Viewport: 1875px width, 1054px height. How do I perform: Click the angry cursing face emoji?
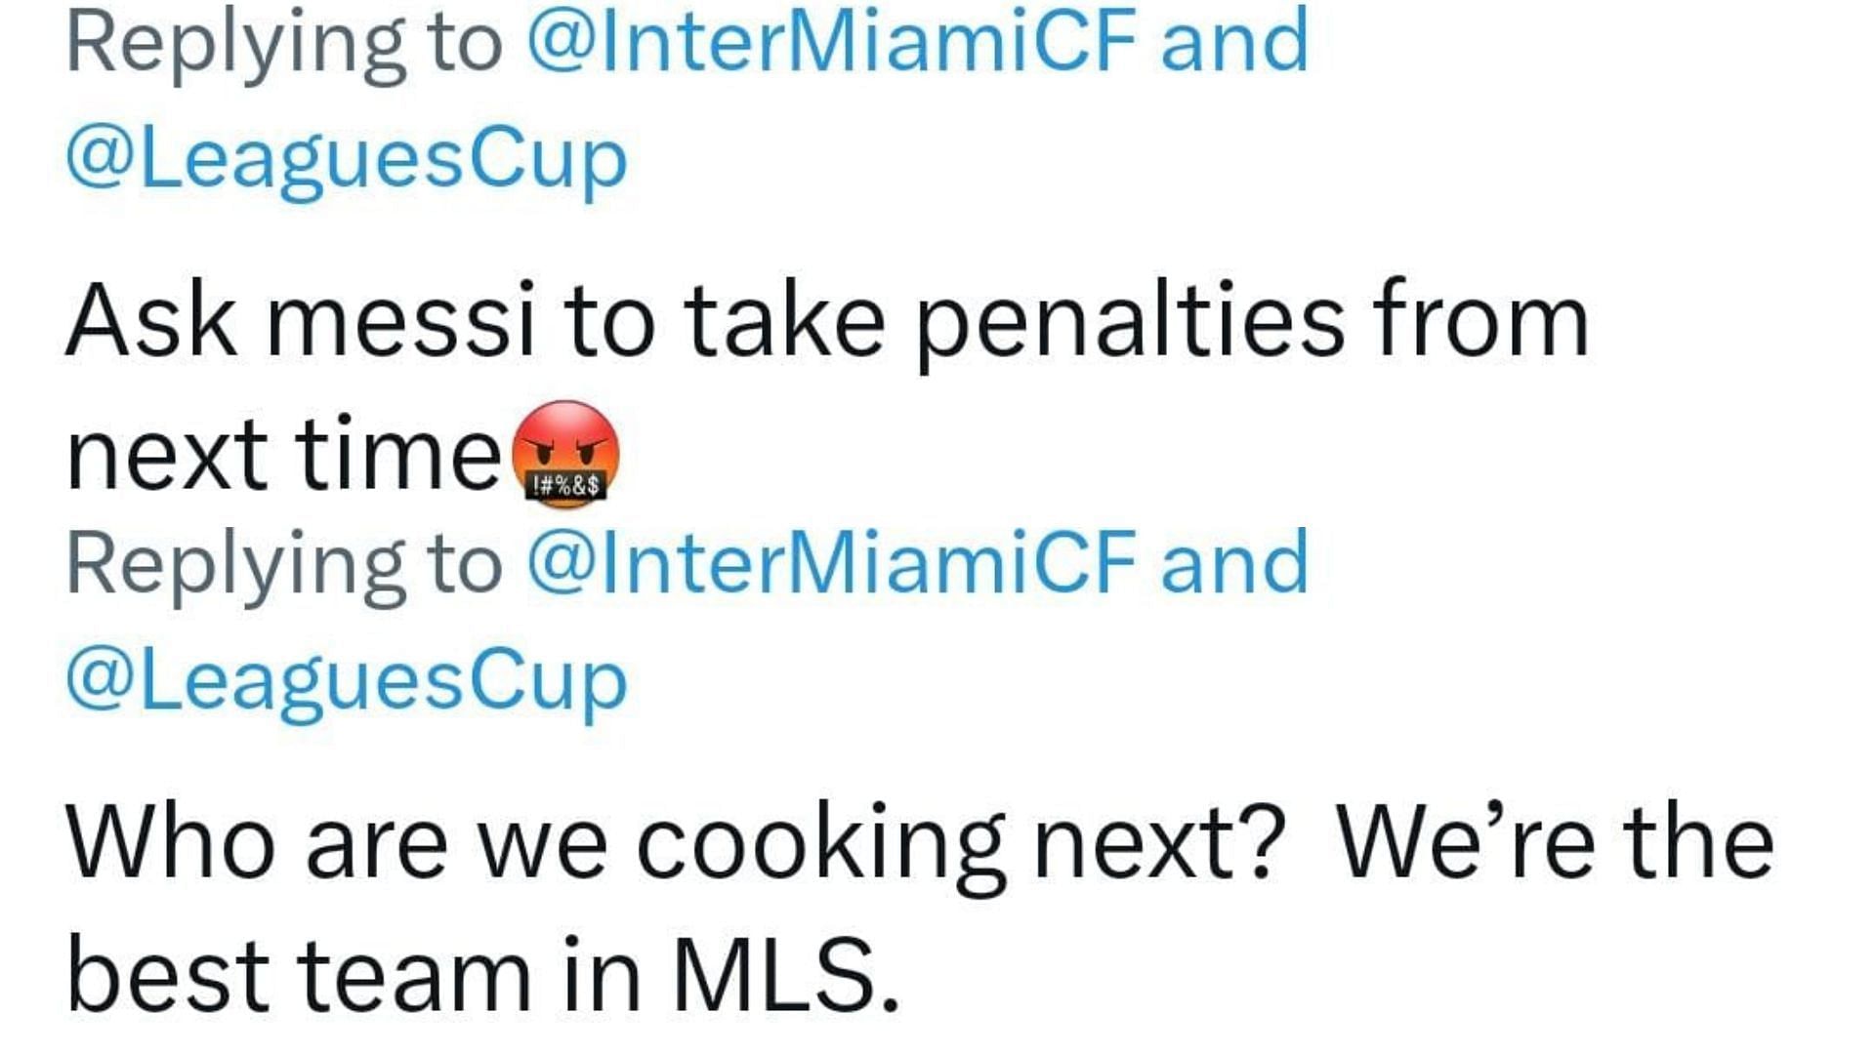(565, 452)
